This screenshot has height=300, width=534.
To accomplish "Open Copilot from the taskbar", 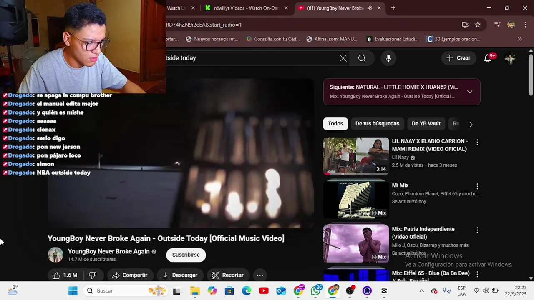I will 212,291.
